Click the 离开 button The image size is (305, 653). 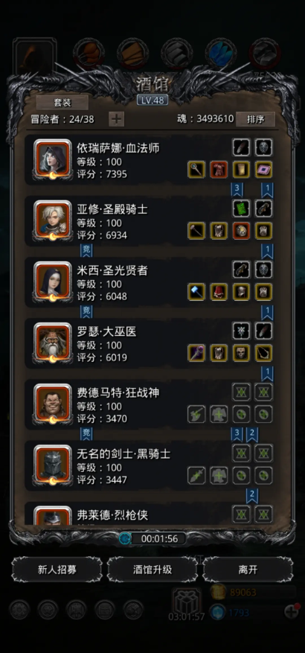tap(248, 570)
